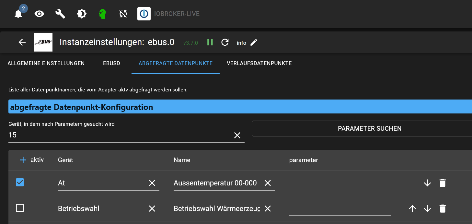Move the At row down
472x224 pixels.
point(427,183)
